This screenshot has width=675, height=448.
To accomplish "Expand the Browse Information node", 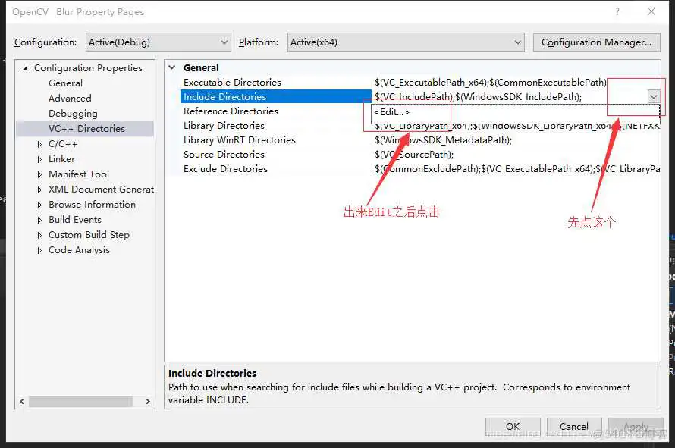I will (x=39, y=205).
